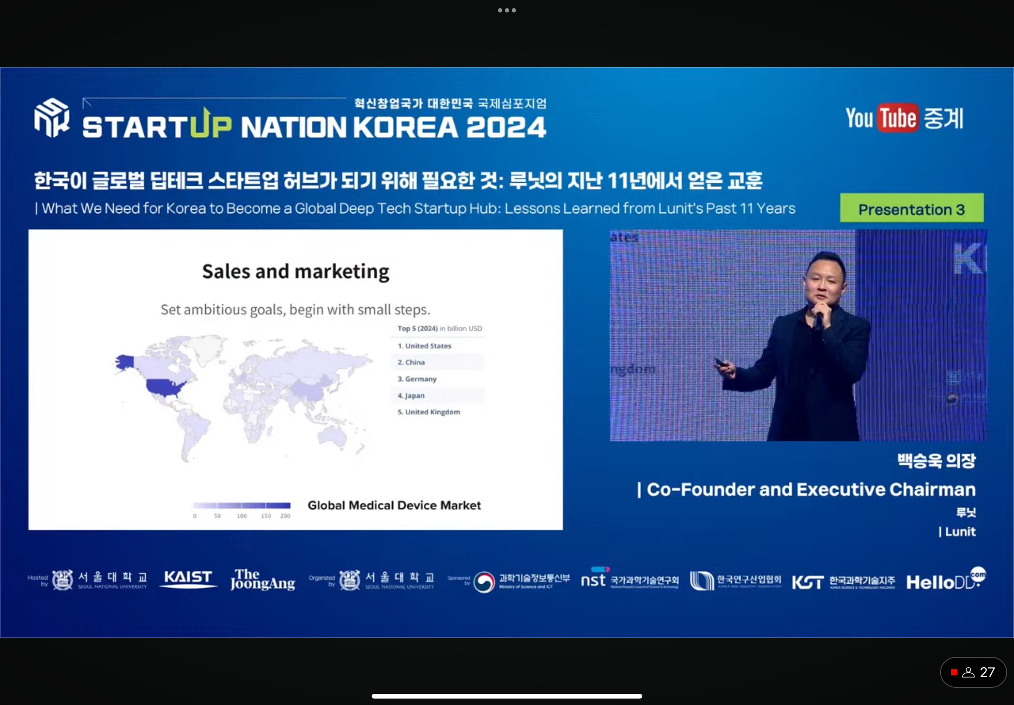The height and width of the screenshot is (705, 1014).
Task: Click the YouTube logo in the banner
Action: (x=882, y=118)
